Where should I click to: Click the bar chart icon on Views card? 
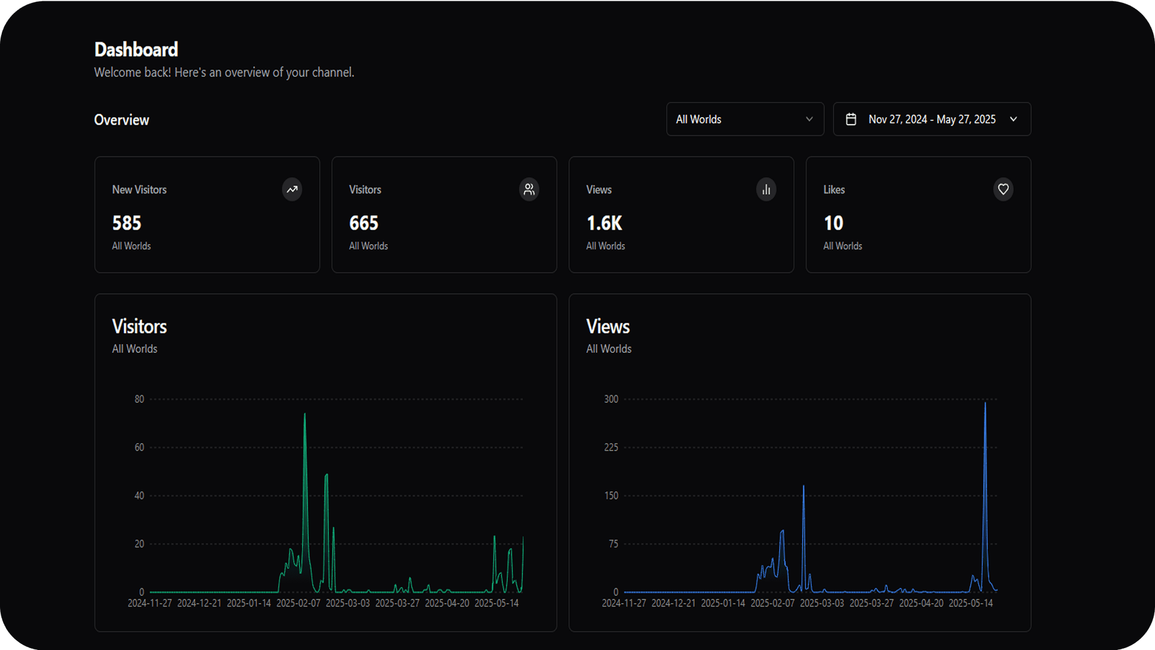[766, 189]
